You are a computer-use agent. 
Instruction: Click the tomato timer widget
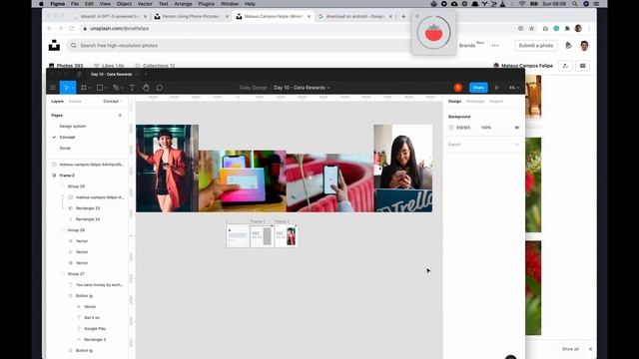433,33
